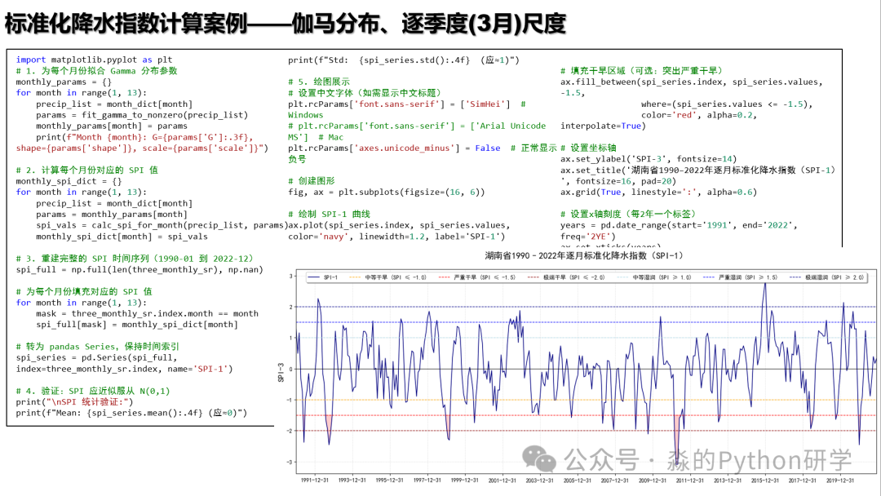The height and width of the screenshot is (496, 881).
Task: Click y-axis tick label "2"
Action: 291,308
